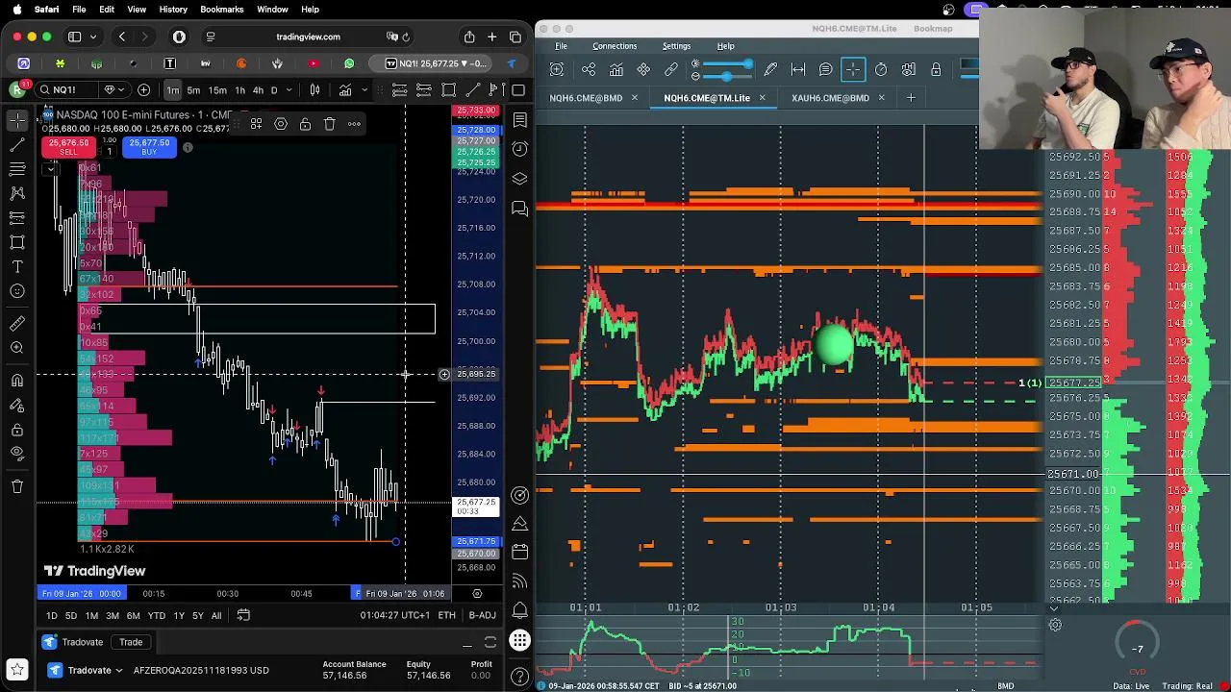Select the YTD date range
The width and height of the screenshot is (1231, 692).
tap(156, 616)
